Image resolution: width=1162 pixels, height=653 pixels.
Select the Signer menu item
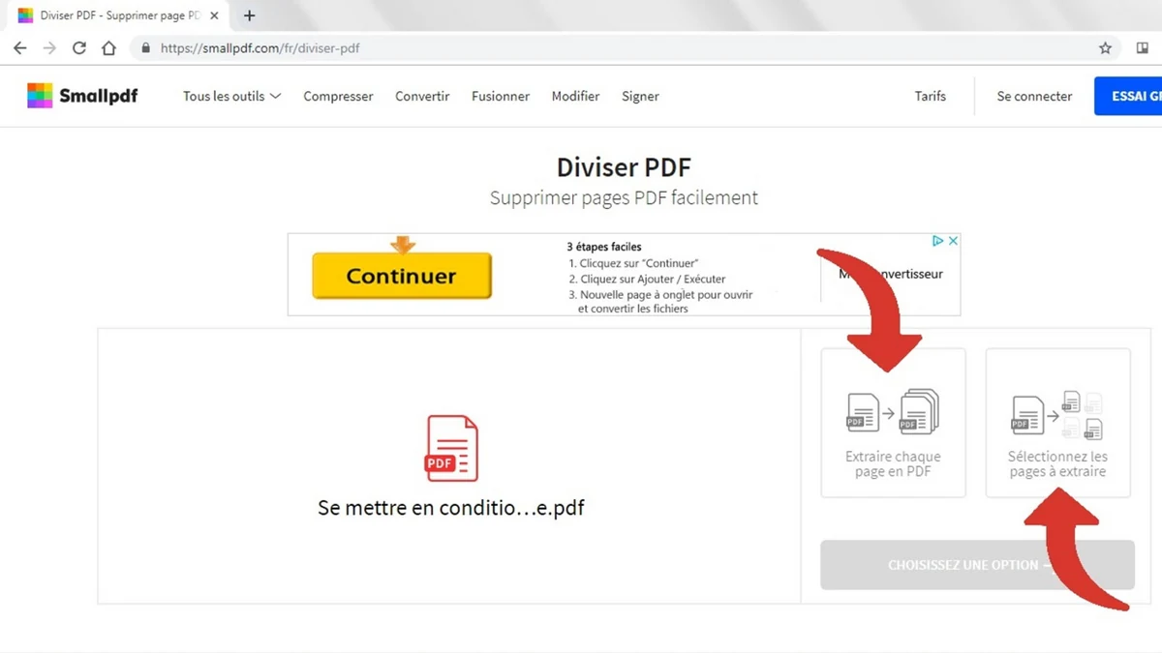coord(639,96)
